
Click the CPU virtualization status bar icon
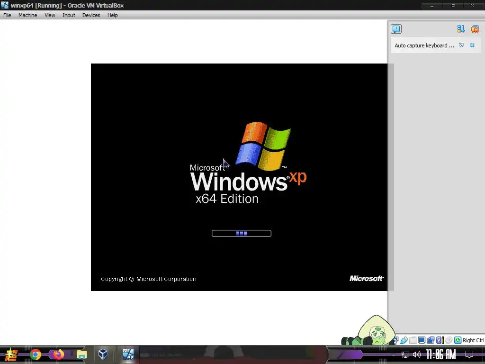[440, 340]
